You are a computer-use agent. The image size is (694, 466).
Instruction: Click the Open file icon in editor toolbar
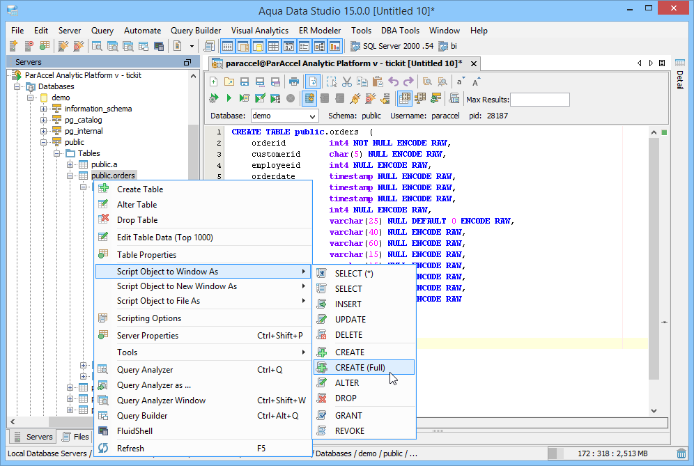point(229,82)
